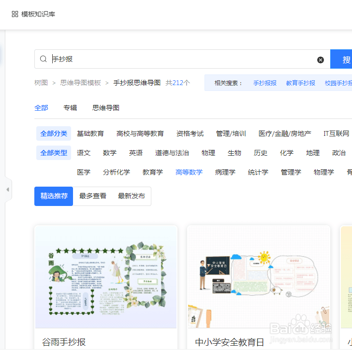Open the 中小学安全教育日 template thumbnail
The height and width of the screenshot is (352, 352).
pos(259,277)
